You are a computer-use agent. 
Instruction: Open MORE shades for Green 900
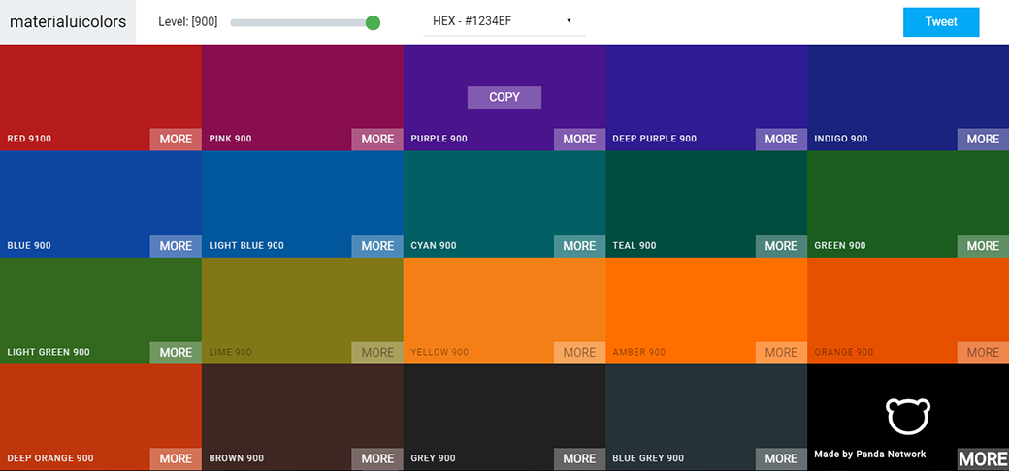(983, 246)
